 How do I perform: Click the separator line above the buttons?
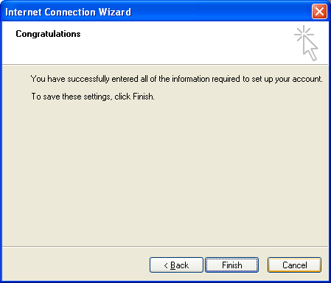(x=165, y=246)
